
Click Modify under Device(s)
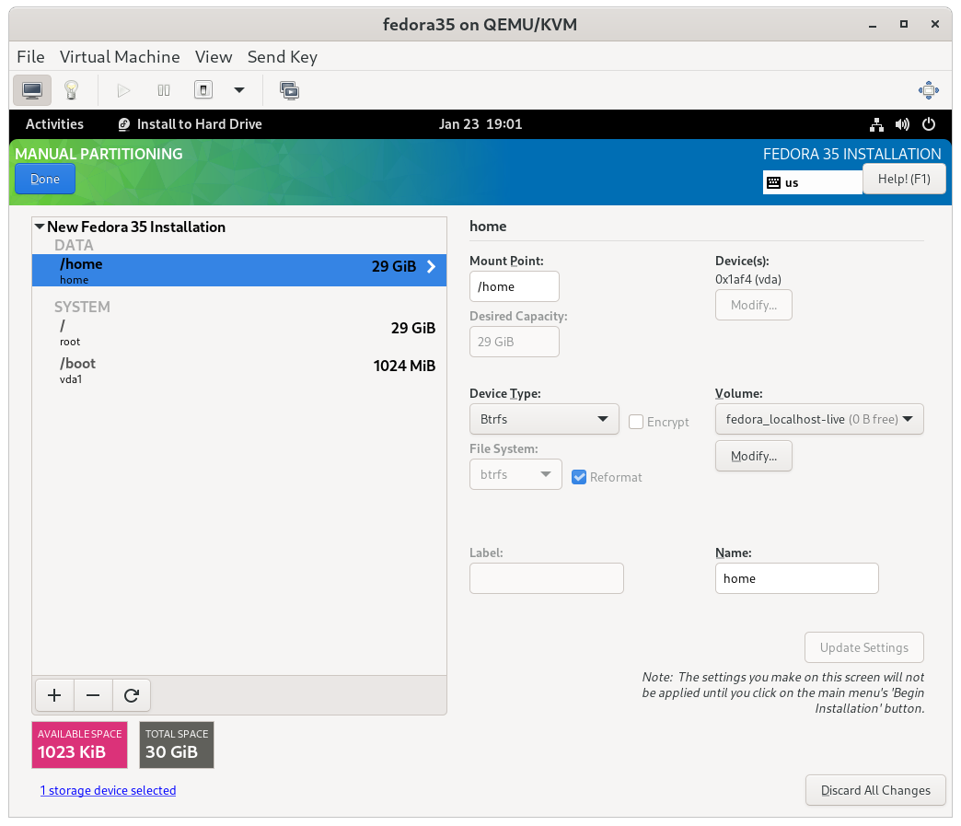click(754, 306)
